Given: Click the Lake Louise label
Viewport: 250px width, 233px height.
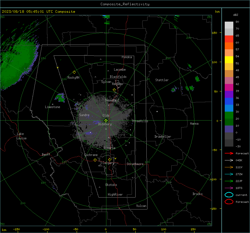Looking at the screenshot, I should [21, 136].
